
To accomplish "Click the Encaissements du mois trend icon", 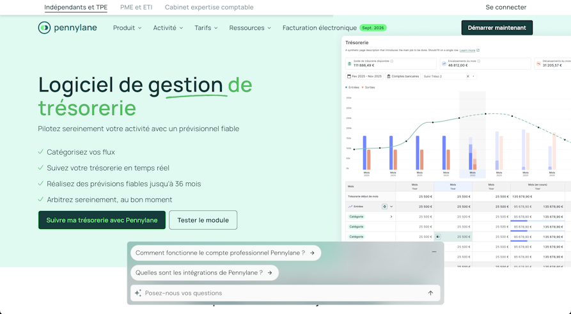I will pos(444,63).
